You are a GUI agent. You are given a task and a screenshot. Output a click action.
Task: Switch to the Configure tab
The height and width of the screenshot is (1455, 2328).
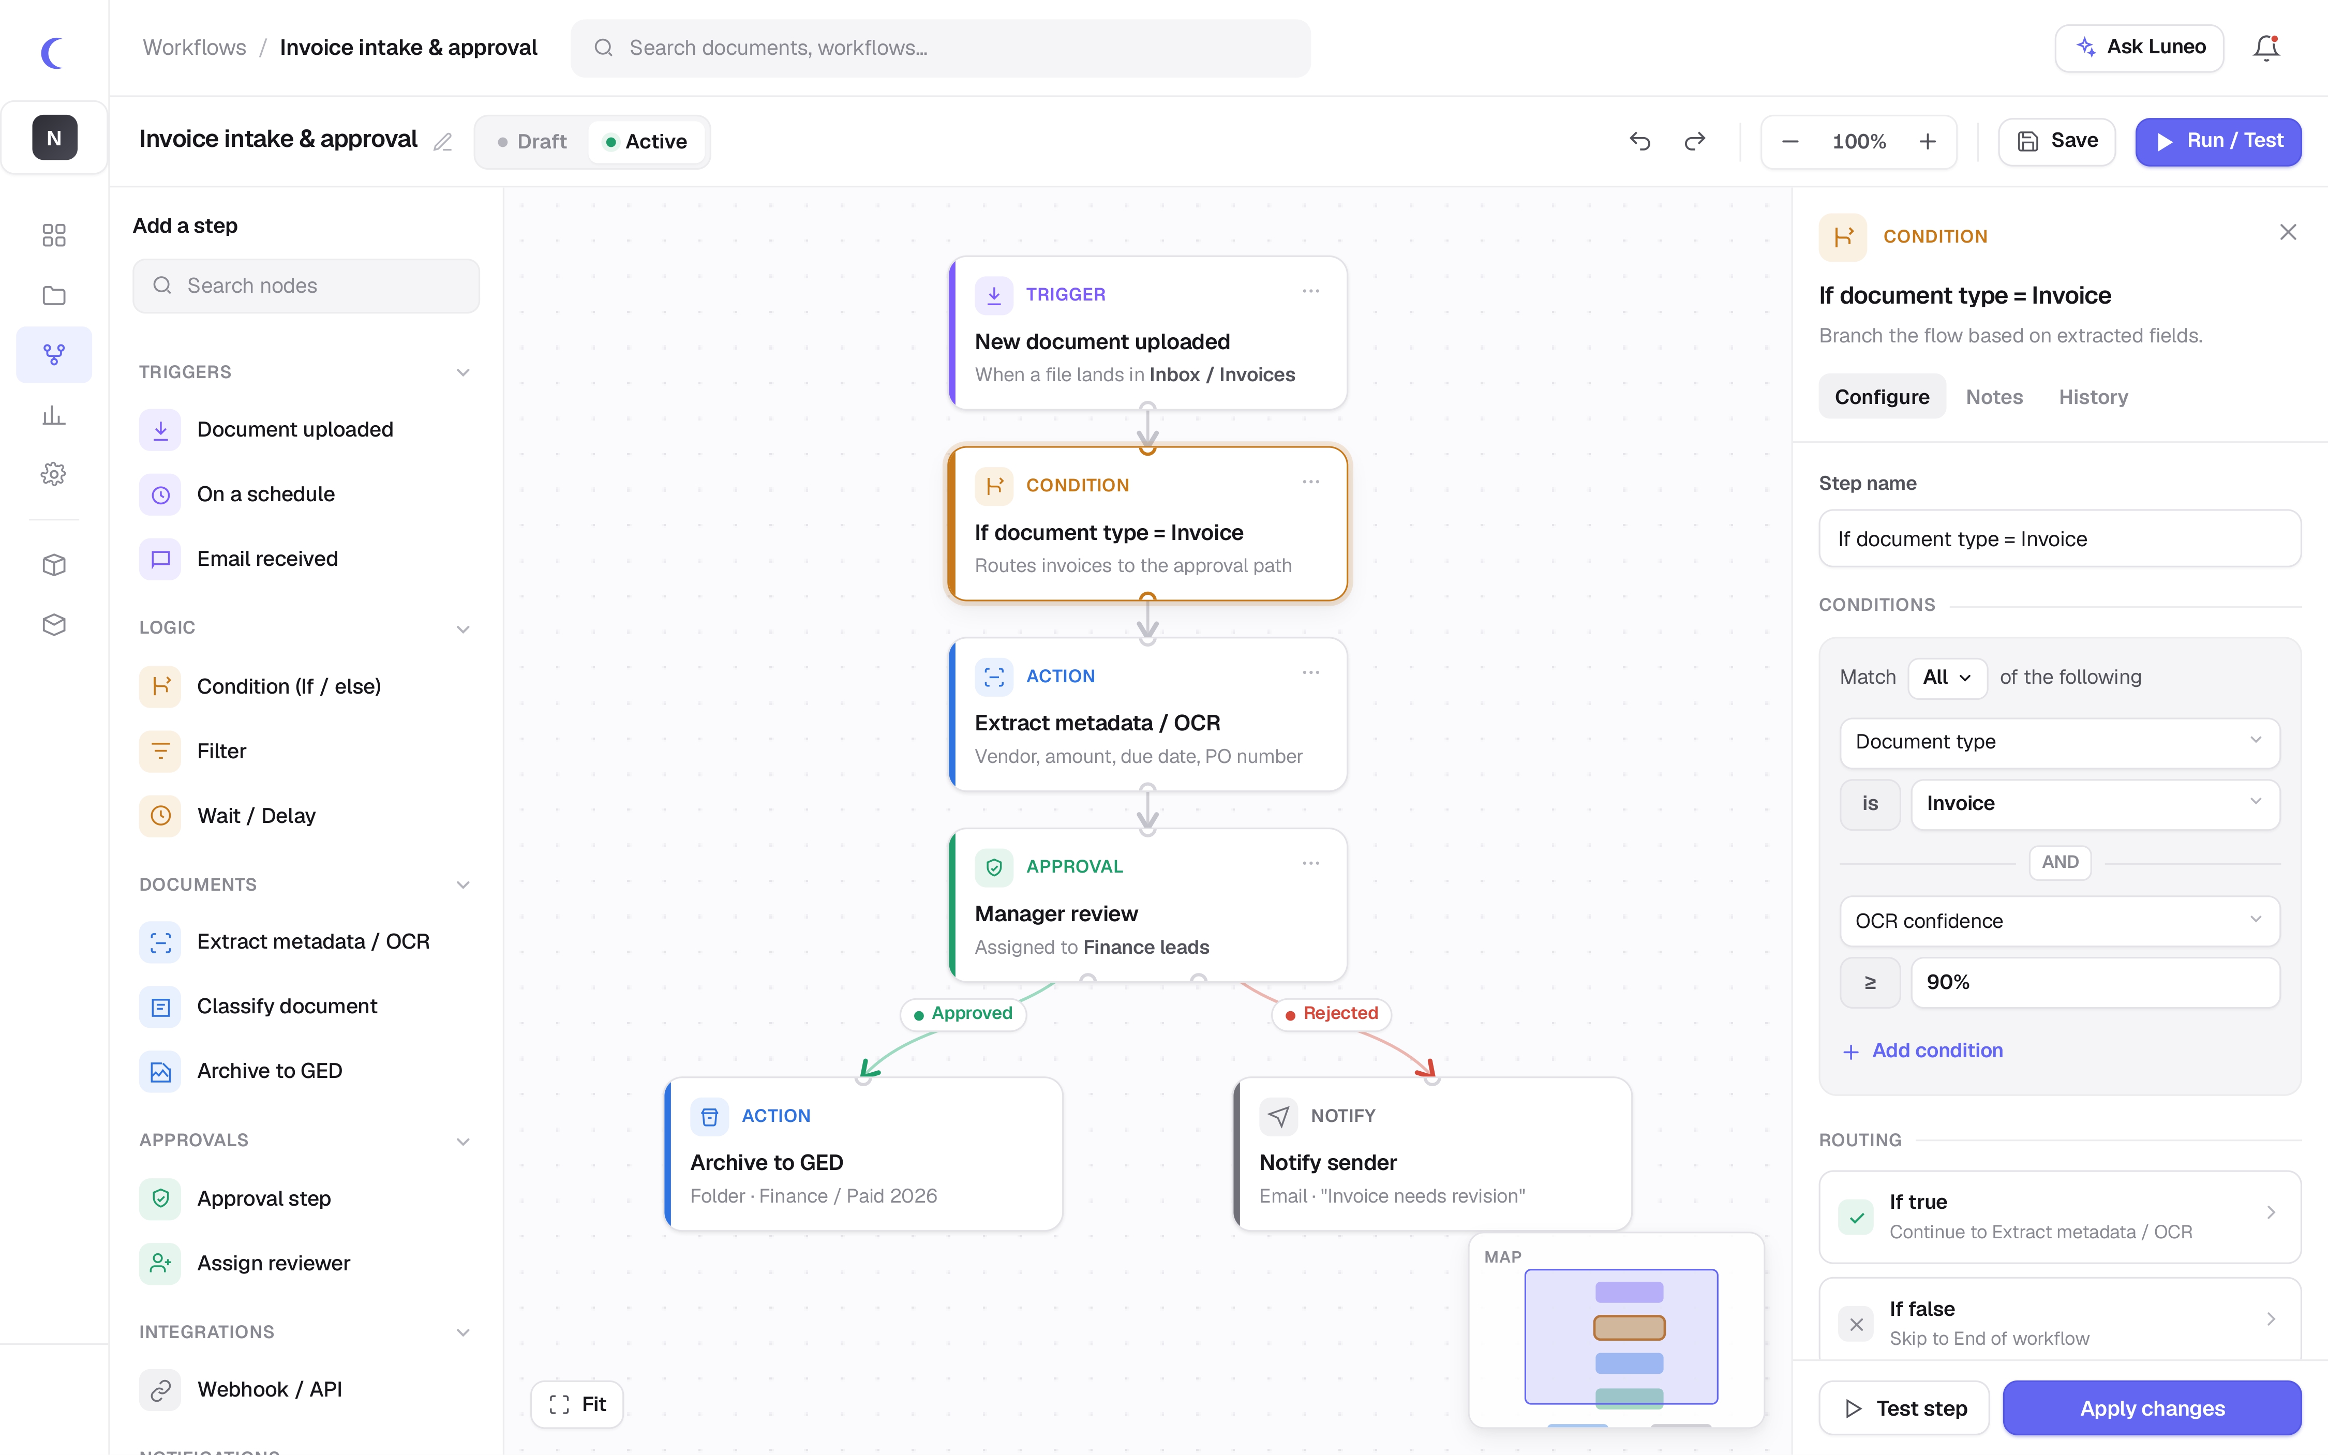click(1882, 397)
